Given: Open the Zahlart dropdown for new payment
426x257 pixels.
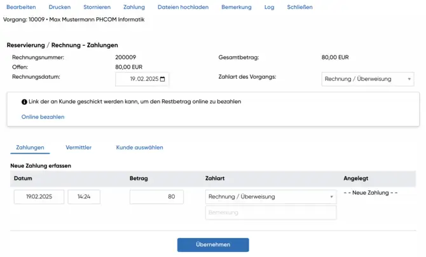Looking at the screenshot, I should point(270,197).
